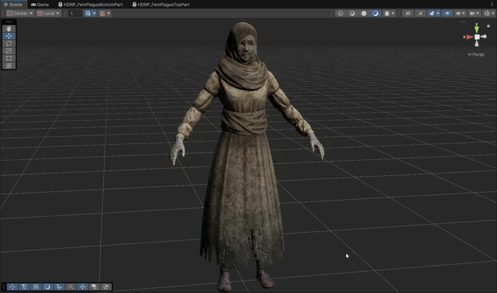Screen dimensions: 497x293
Task: Click the crescent icon in bottom overlay bar
Action: click(x=48, y=287)
